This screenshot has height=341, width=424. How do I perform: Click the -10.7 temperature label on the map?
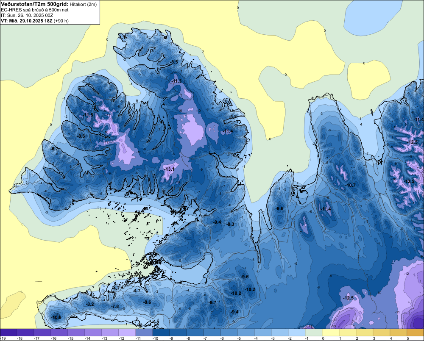coord(351,186)
